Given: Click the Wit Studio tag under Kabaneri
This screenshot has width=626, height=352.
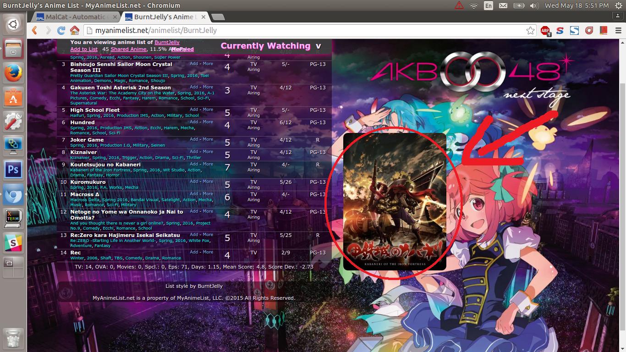Looking at the screenshot, I should click(174, 170).
